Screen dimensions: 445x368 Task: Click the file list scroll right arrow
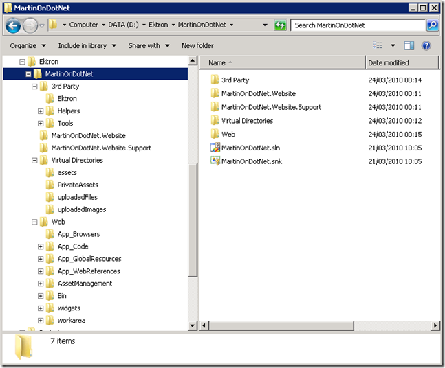[x=435, y=325]
